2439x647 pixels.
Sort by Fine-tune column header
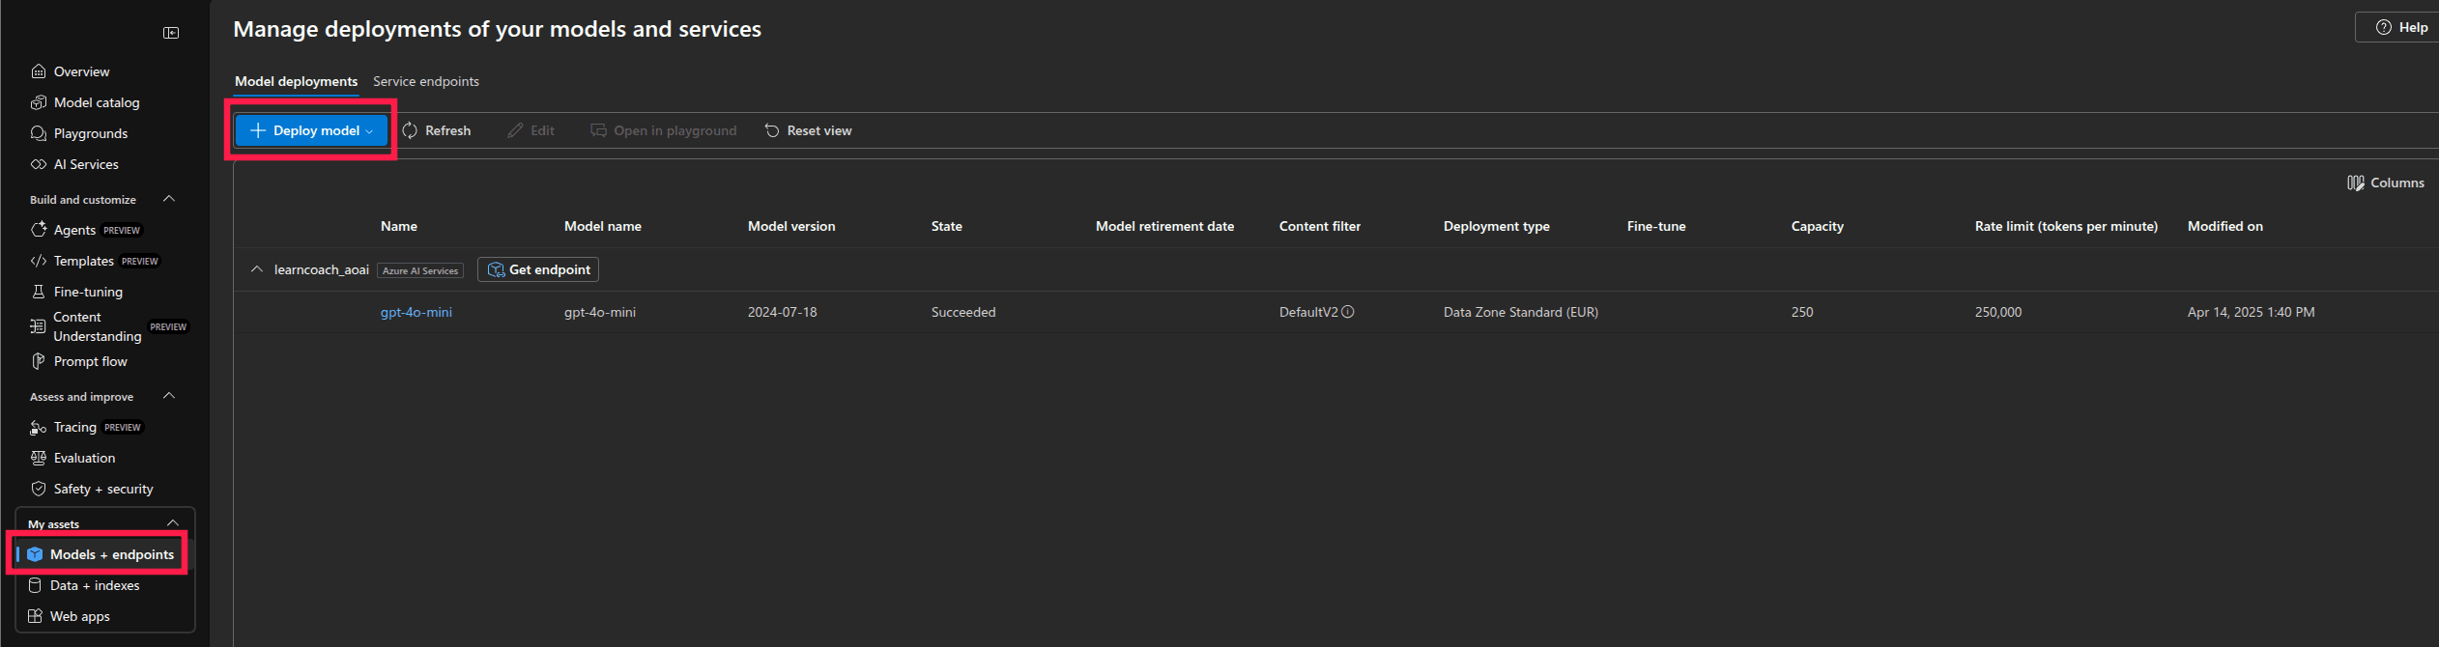click(x=1656, y=226)
